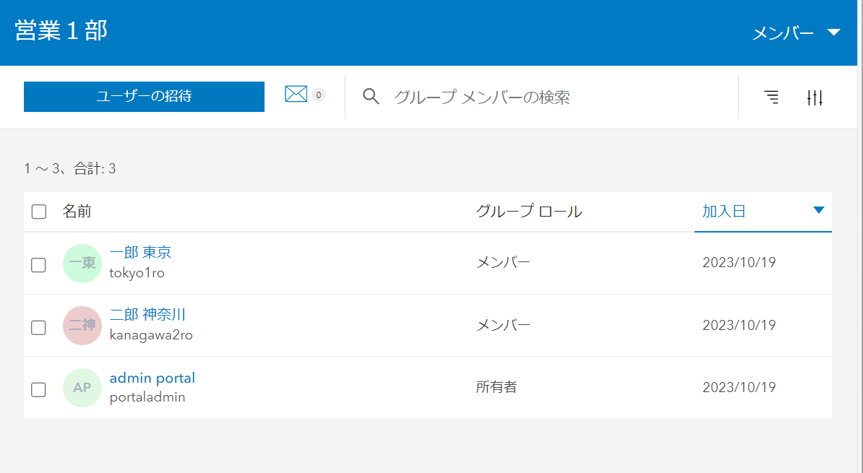Click the 営業１部 group title
The width and height of the screenshot is (863, 473).
click(x=61, y=30)
